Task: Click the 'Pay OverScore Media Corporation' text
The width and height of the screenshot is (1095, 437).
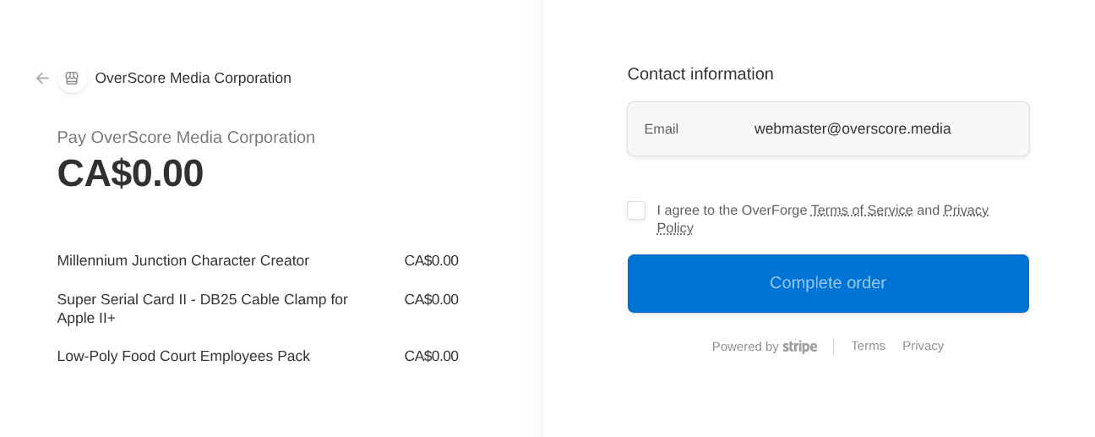Action: tap(186, 138)
